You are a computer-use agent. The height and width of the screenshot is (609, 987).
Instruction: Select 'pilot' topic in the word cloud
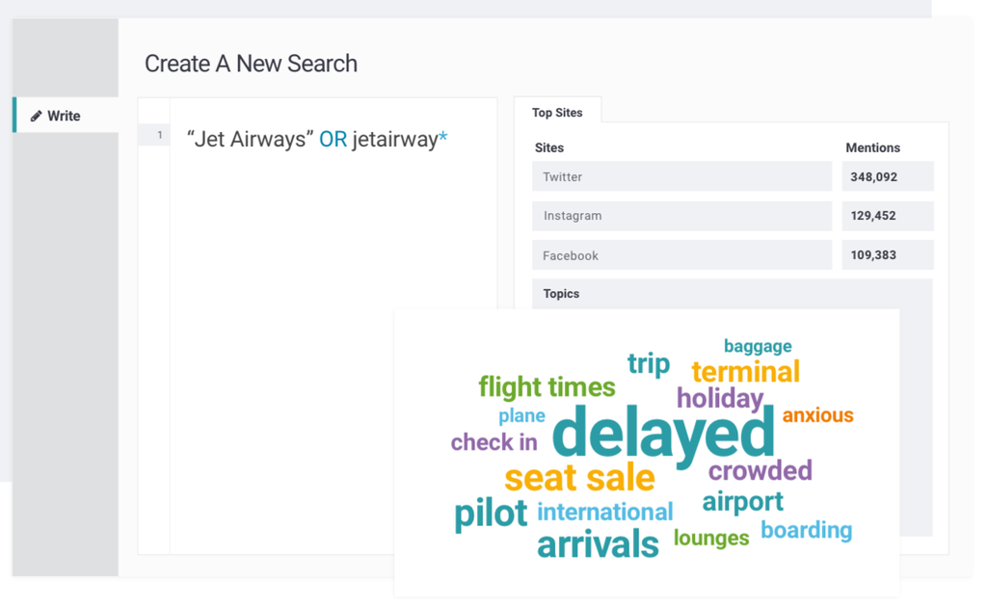[x=491, y=513]
